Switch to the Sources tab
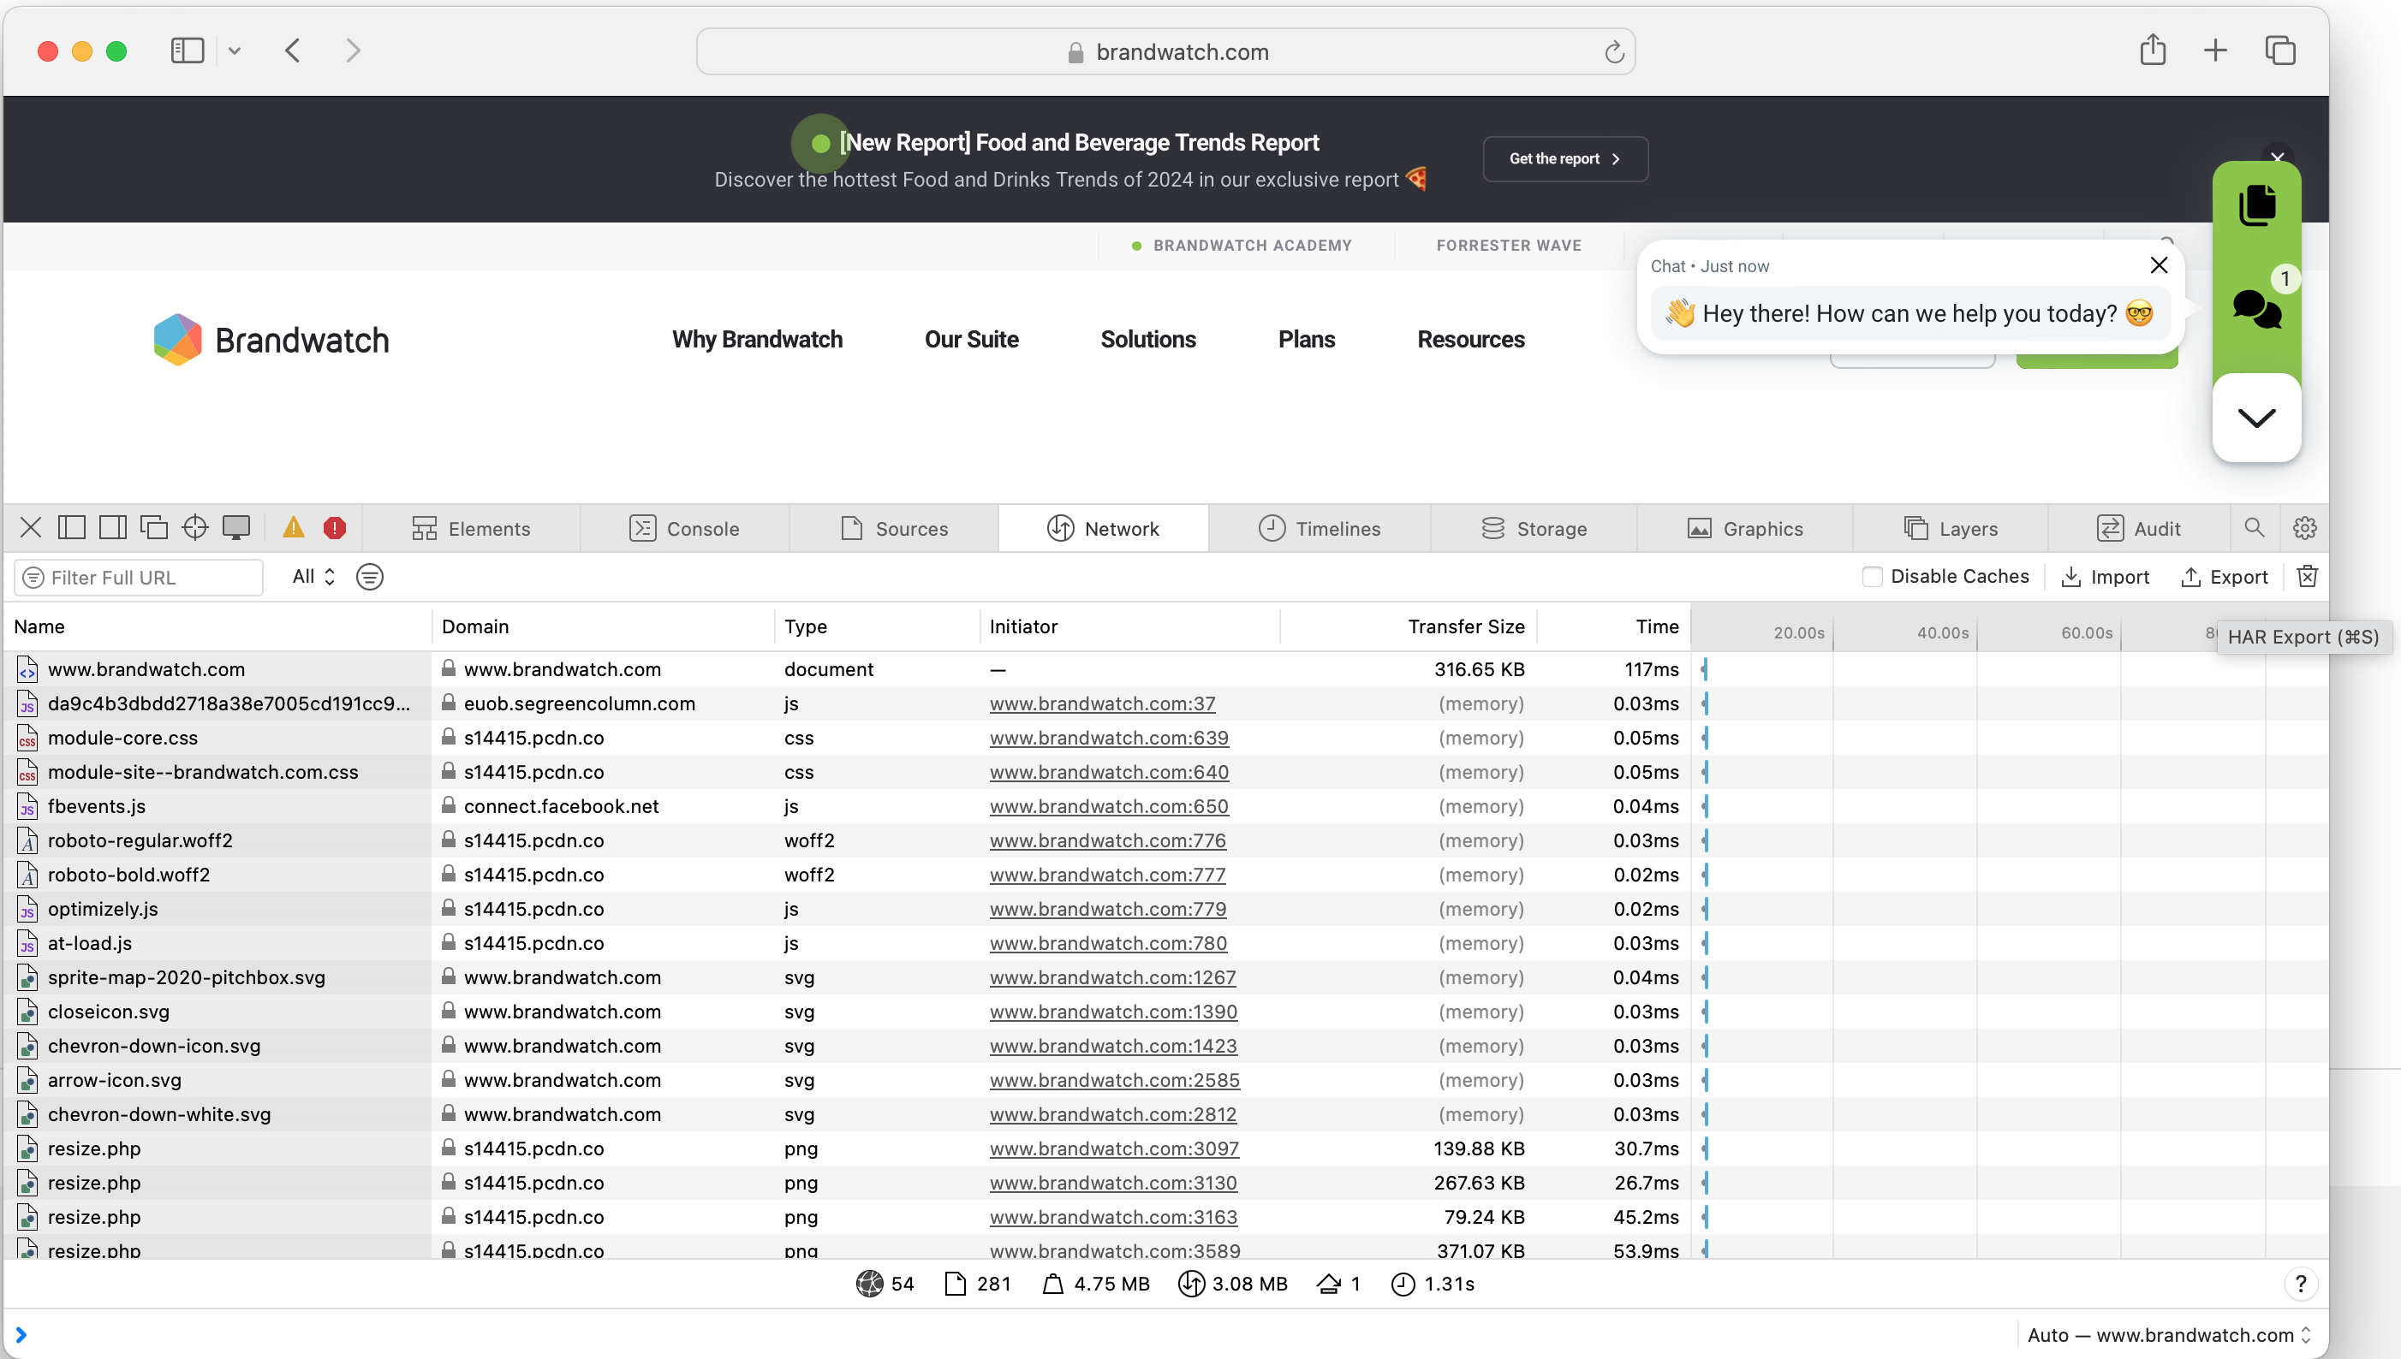2401x1359 pixels. pos(895,528)
